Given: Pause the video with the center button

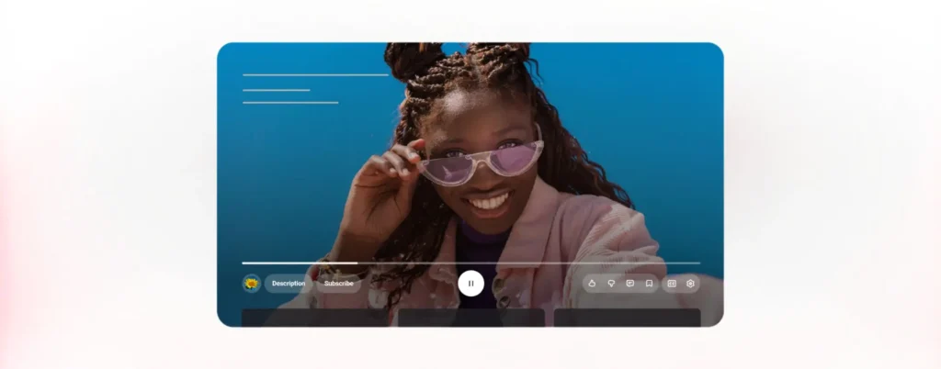Looking at the screenshot, I should pos(470,284).
